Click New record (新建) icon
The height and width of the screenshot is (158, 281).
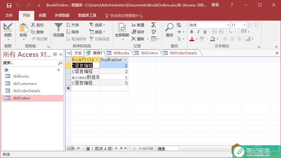coord(133,25)
